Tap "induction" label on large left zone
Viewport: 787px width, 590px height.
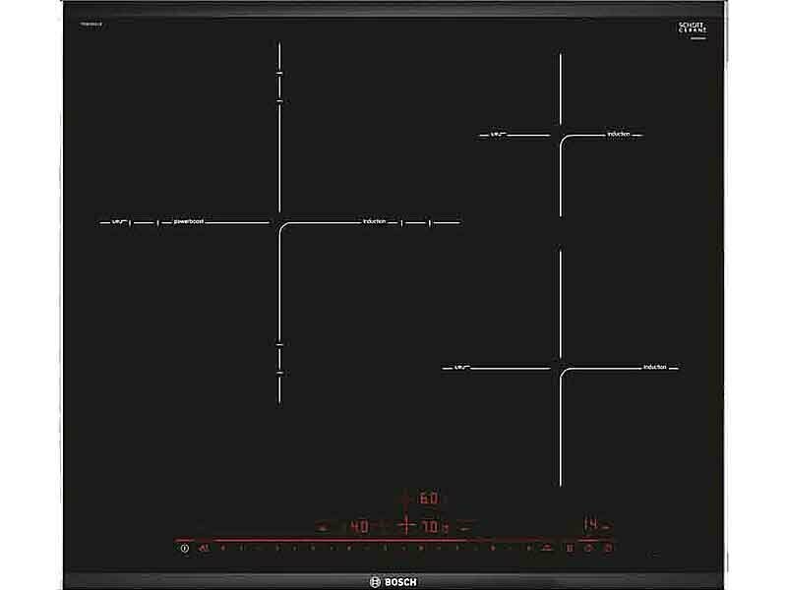point(375,221)
